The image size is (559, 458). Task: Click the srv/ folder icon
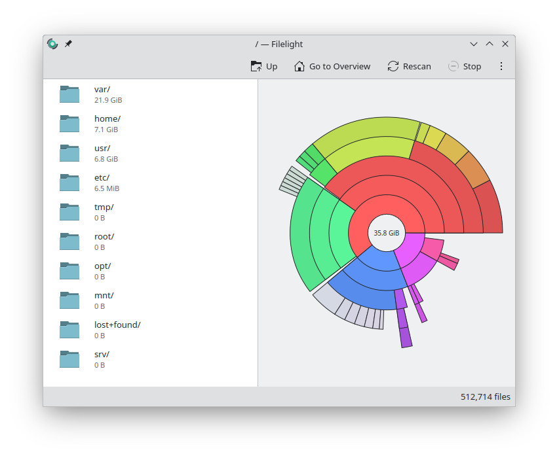pyautogui.click(x=69, y=359)
